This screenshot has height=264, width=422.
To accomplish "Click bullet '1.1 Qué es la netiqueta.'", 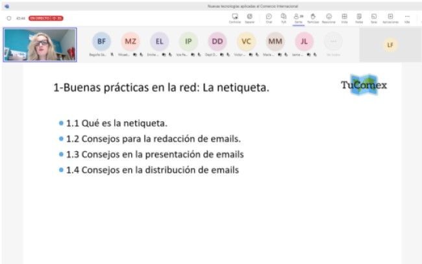I will [x=117, y=123].
